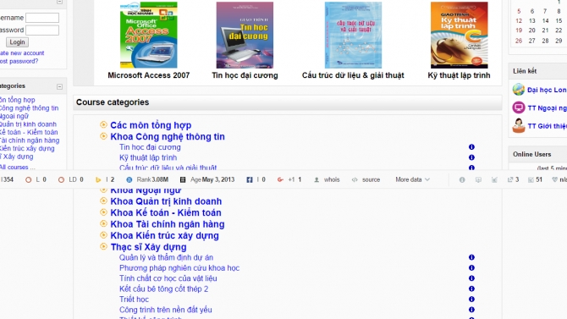The image size is (567, 319).
Task: Open Kỹ thuật lập trình course link
Action: coord(148,157)
